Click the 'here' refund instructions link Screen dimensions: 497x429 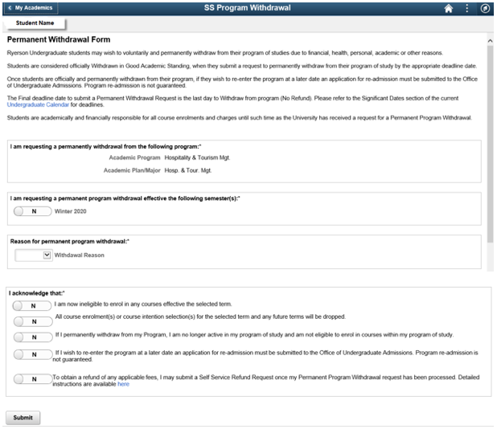tap(123, 385)
